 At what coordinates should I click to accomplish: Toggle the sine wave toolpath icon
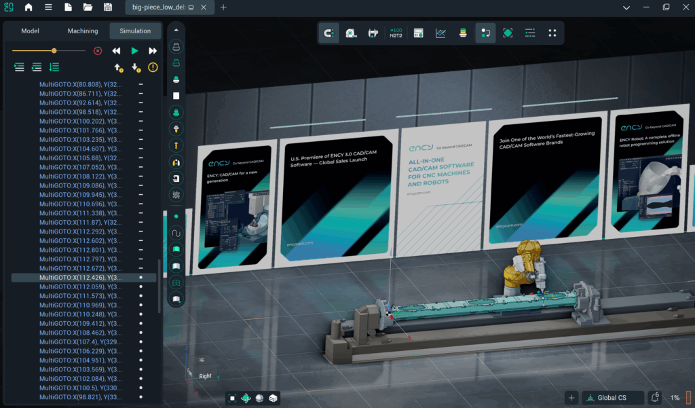point(176,233)
